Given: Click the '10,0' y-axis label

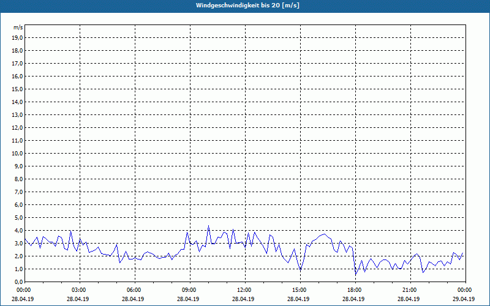Looking at the screenshot, I should click(18, 154).
